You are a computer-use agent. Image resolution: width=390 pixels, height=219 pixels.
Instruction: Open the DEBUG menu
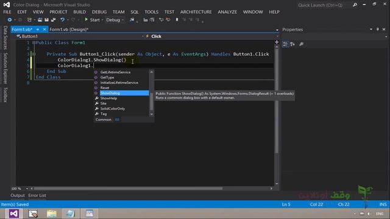coord(99,12)
